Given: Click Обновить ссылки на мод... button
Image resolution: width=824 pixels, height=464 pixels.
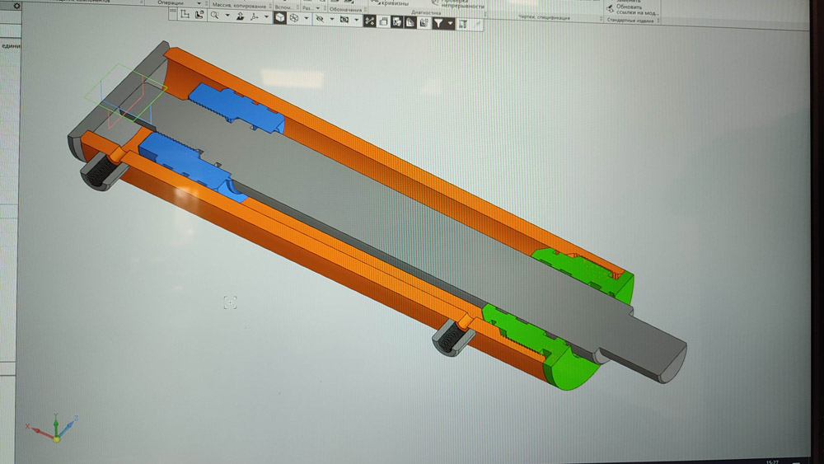Looking at the screenshot, I should tap(633, 9).
